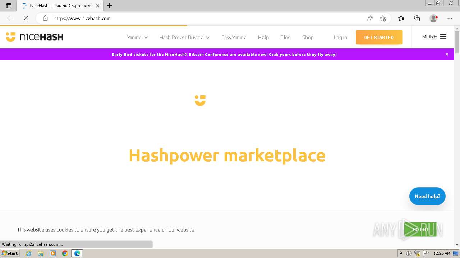Open Edge tab actions menu icon
This screenshot has width=460, height=258.
click(x=9, y=6)
